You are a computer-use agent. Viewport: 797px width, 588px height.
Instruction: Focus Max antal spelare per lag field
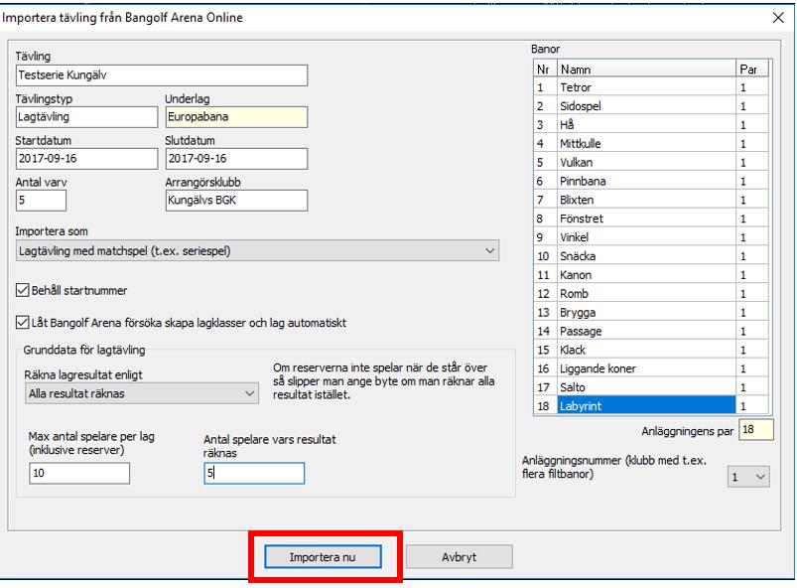point(79,473)
